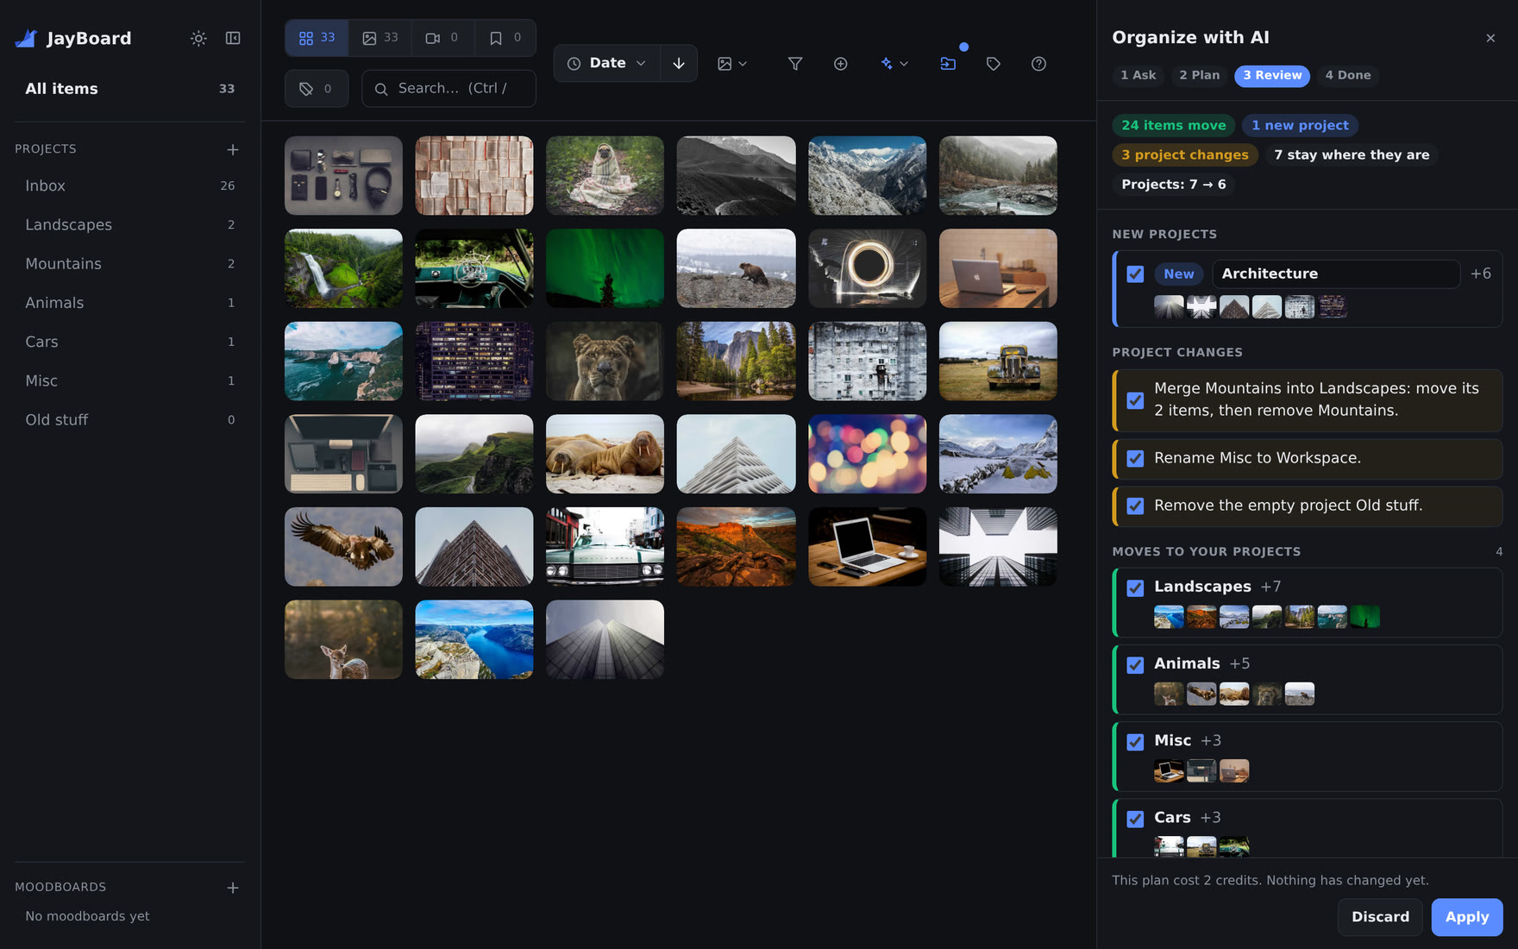Open the walruses photo thumbnail
The image size is (1518, 949).
[605, 454]
